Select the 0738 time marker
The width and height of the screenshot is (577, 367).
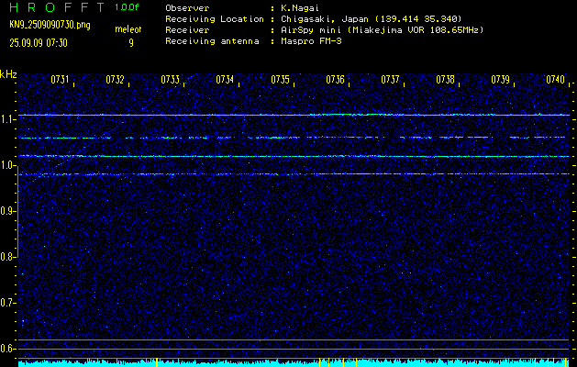445,80
